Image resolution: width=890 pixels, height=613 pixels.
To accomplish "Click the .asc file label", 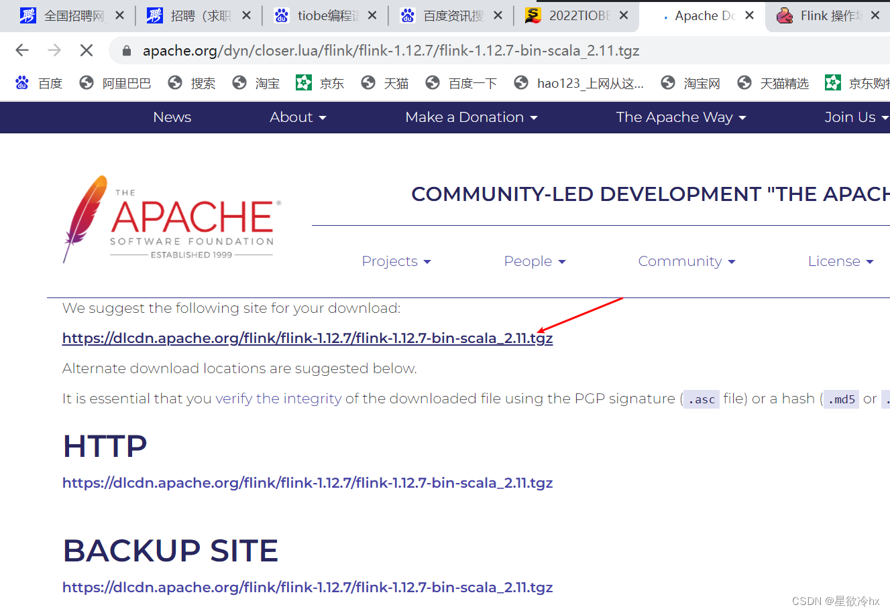I will coord(702,399).
